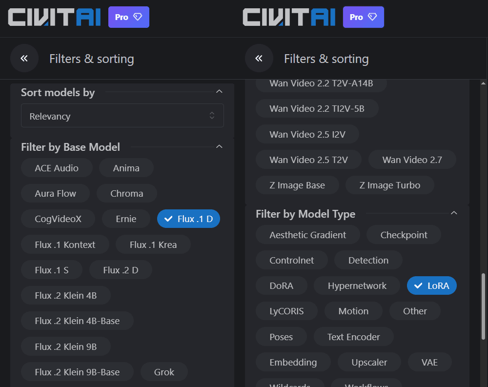Select Wan Video 2.5 T2V chip
The image size is (488, 387).
click(x=308, y=160)
